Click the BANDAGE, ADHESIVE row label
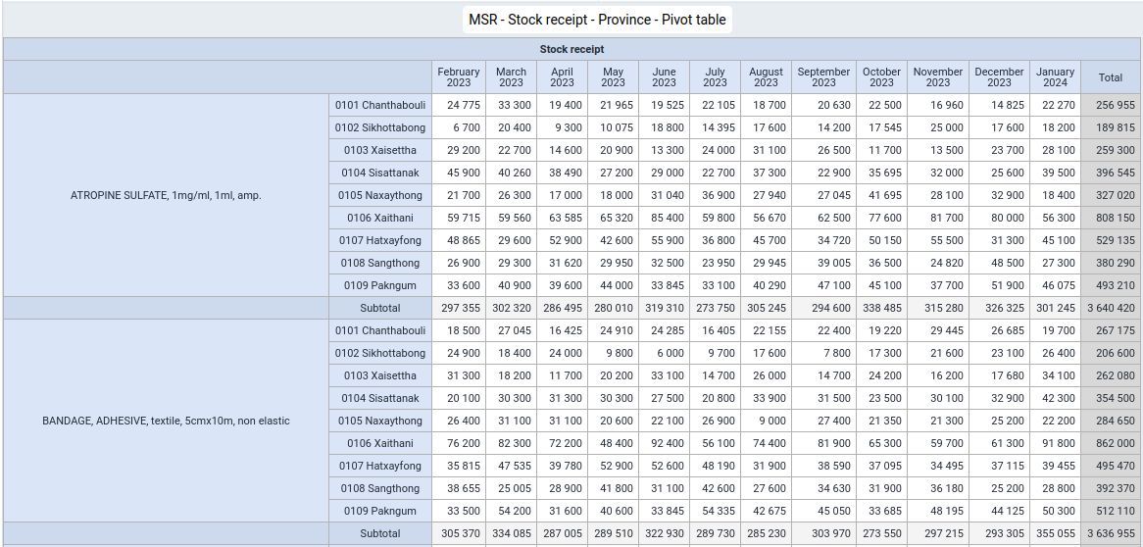 tap(167, 421)
